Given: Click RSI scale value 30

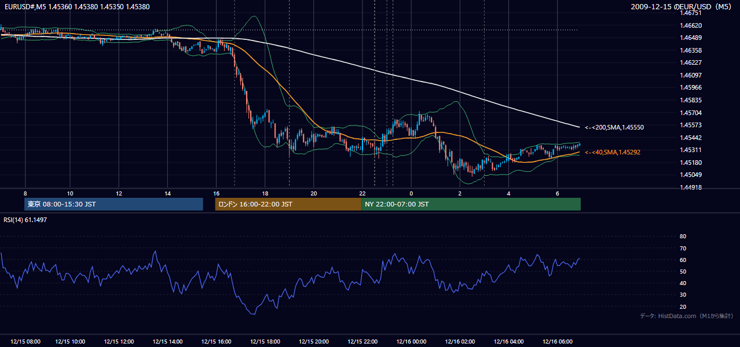Looking at the screenshot, I should tap(683, 295).
